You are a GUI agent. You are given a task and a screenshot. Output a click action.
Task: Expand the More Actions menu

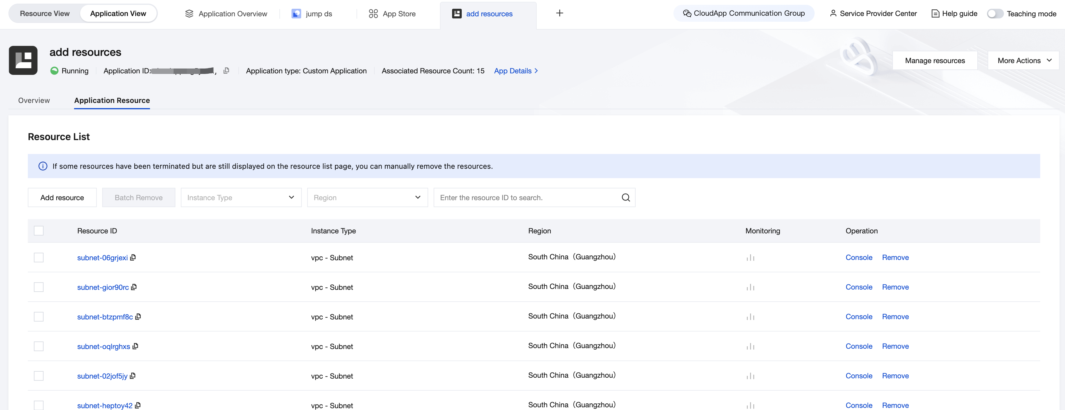[1024, 61]
